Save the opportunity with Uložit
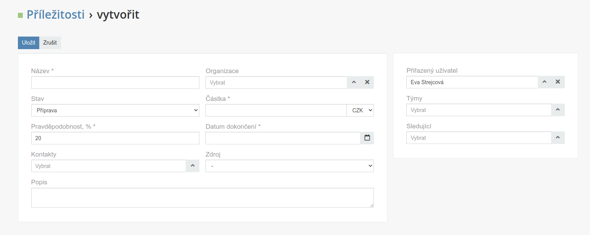Screen dimensions: 590x235 point(29,43)
